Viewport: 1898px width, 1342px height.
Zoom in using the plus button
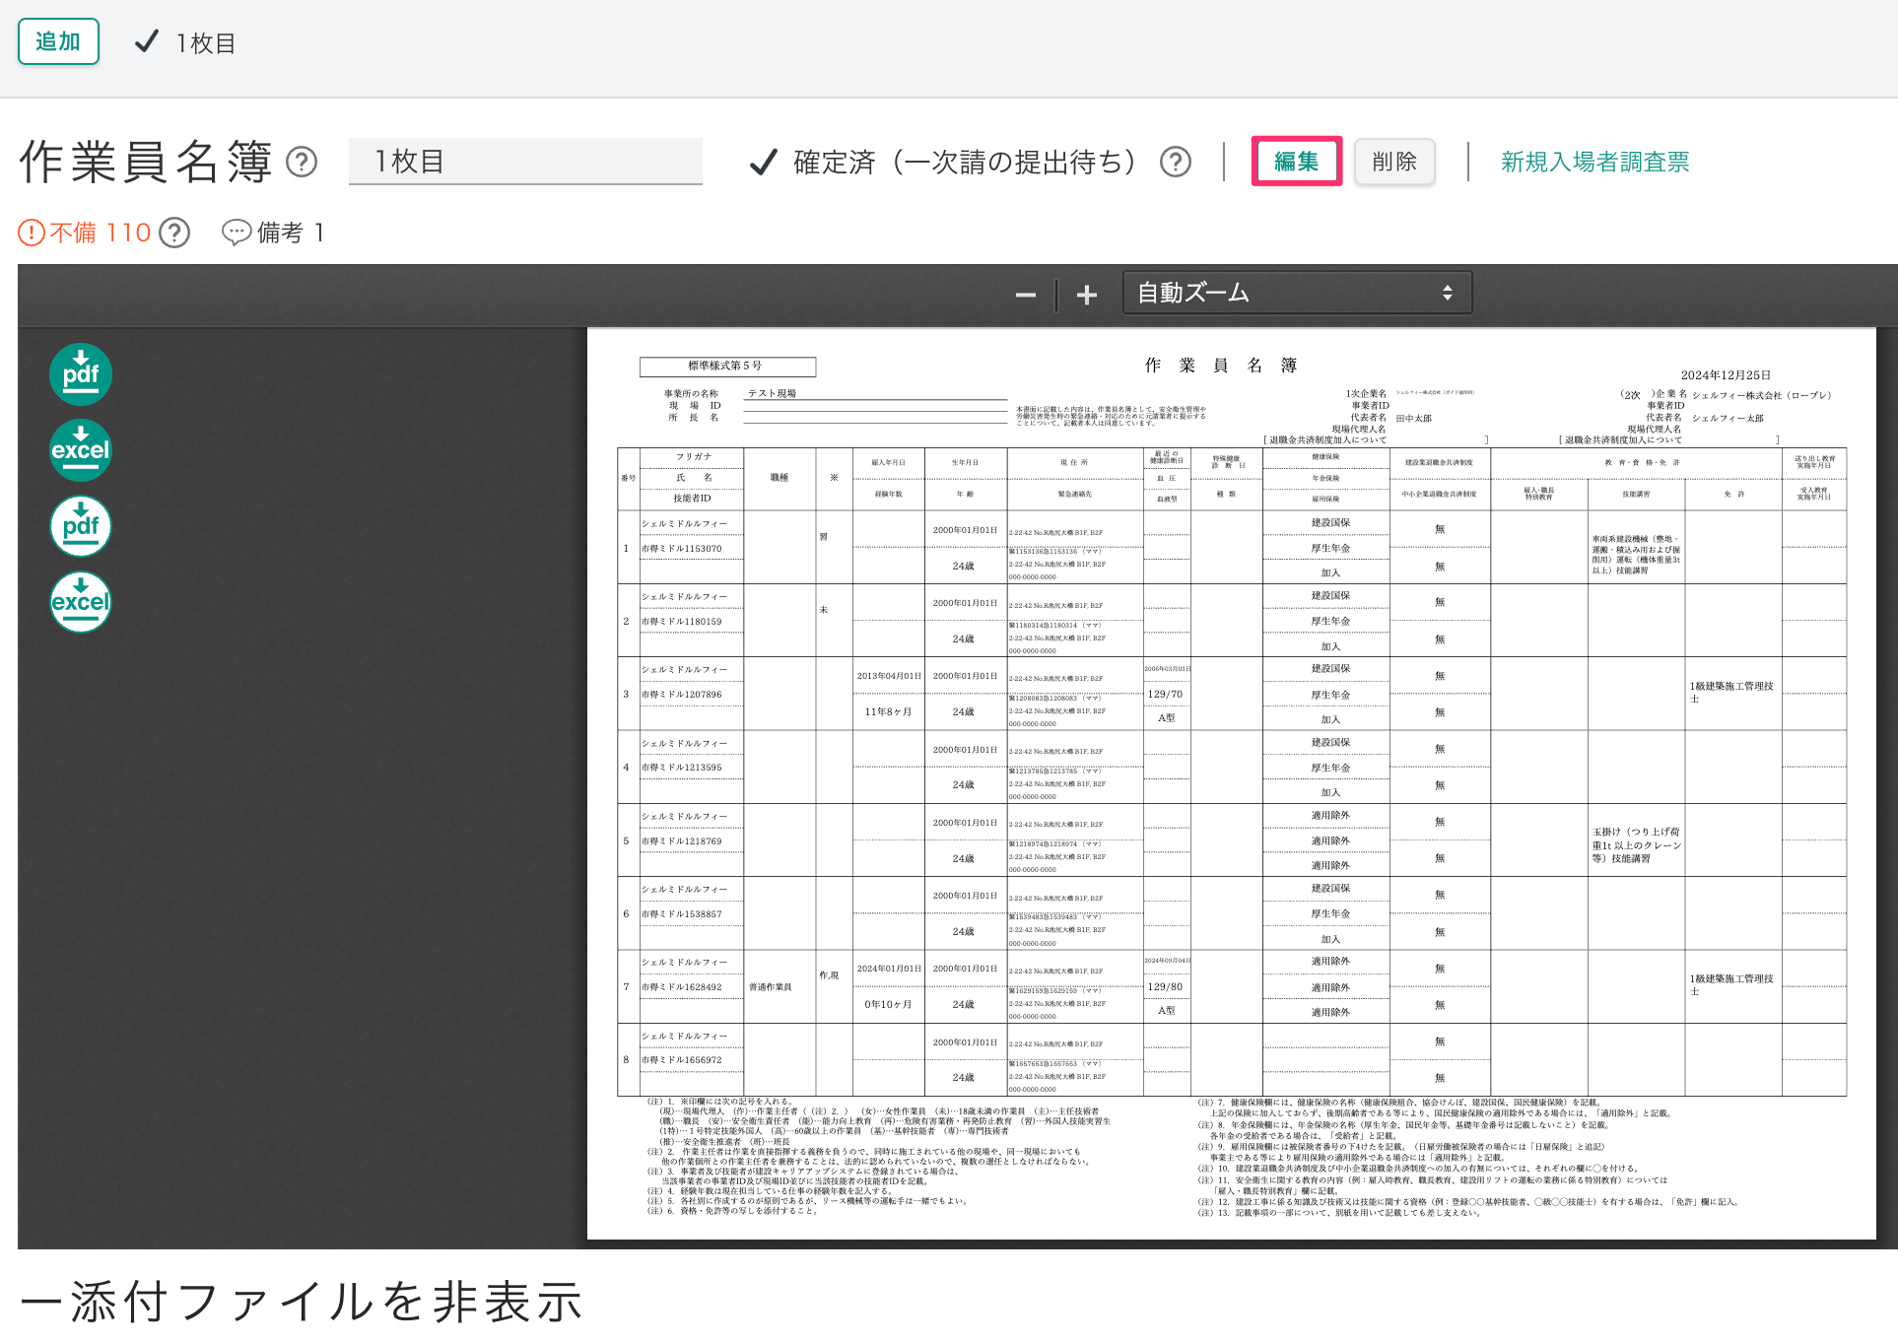(1087, 294)
